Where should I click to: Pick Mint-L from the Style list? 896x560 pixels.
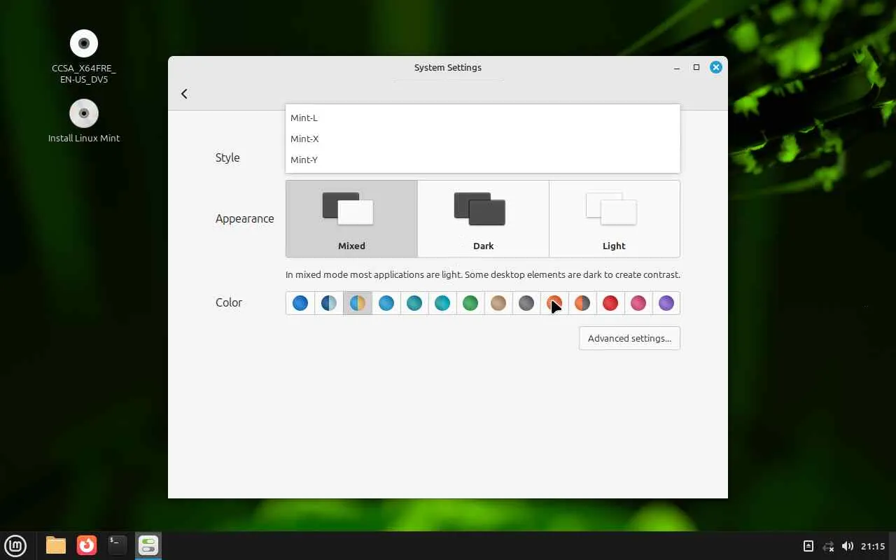[483, 118]
